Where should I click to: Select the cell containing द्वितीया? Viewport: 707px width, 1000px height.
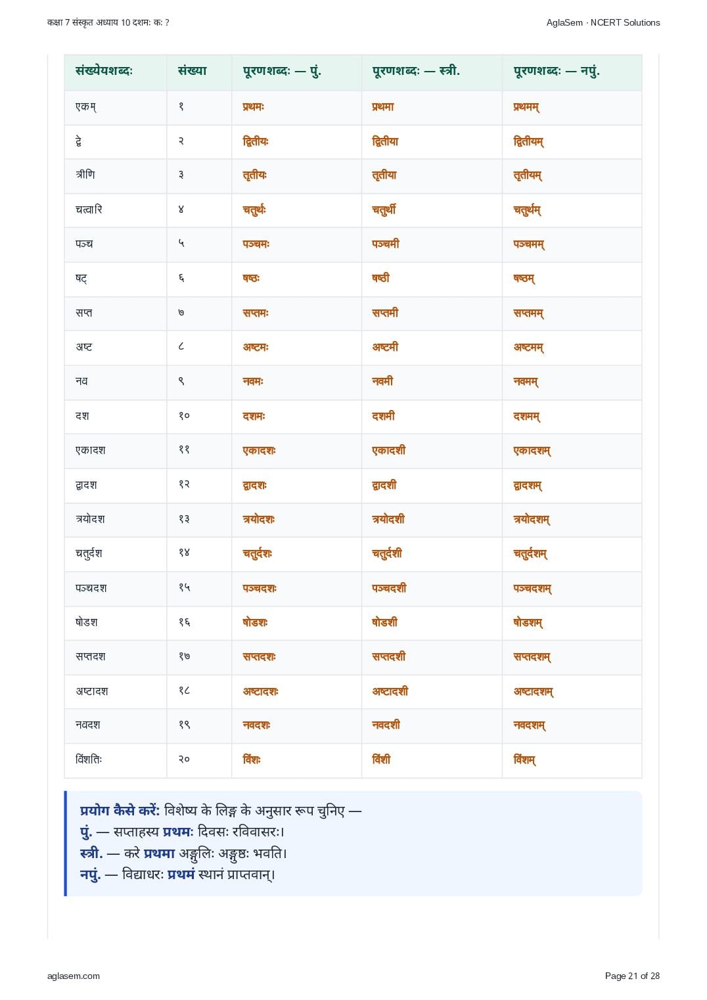(x=432, y=141)
